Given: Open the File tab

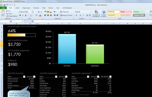Looking at the screenshot, I should pos(3,8).
